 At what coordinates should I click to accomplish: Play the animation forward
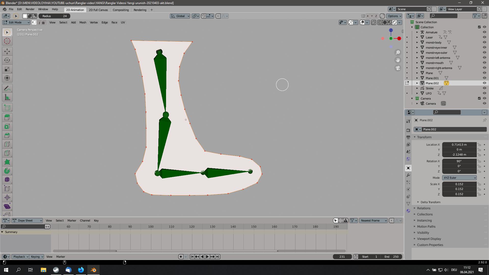(207, 257)
